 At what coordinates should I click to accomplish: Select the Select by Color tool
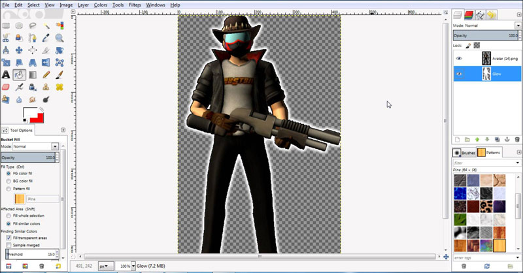pos(59,25)
